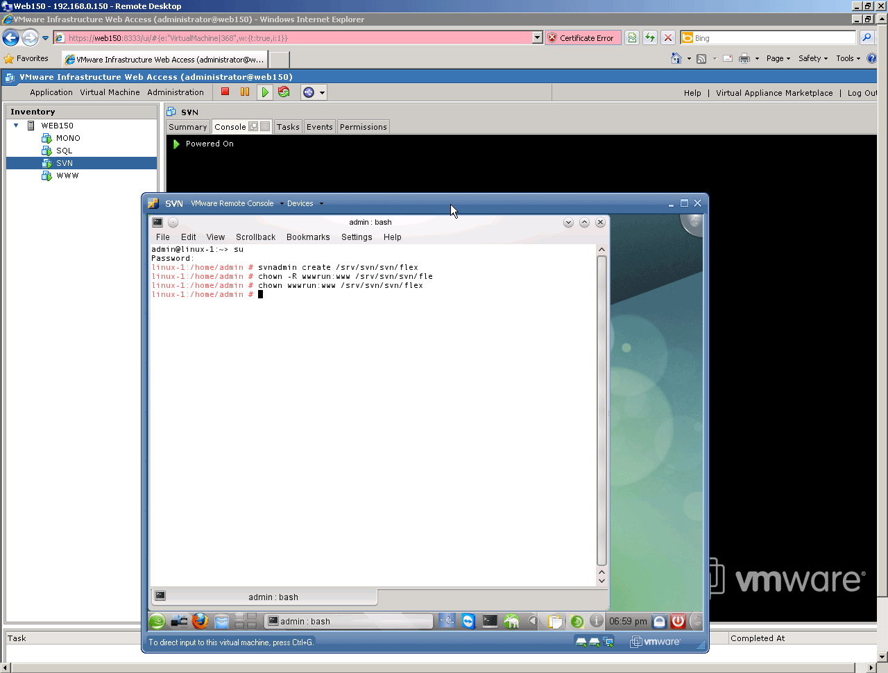
Task: Switch to the Events tab
Action: pyautogui.click(x=320, y=127)
